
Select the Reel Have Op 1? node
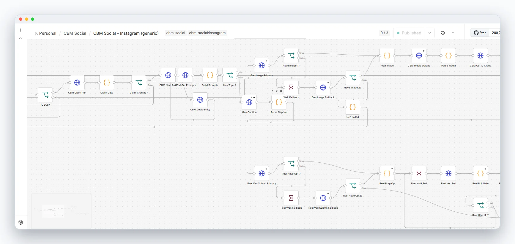(291, 164)
